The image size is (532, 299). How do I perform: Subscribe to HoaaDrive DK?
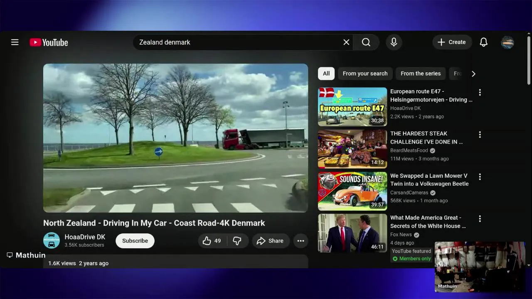tap(135, 241)
